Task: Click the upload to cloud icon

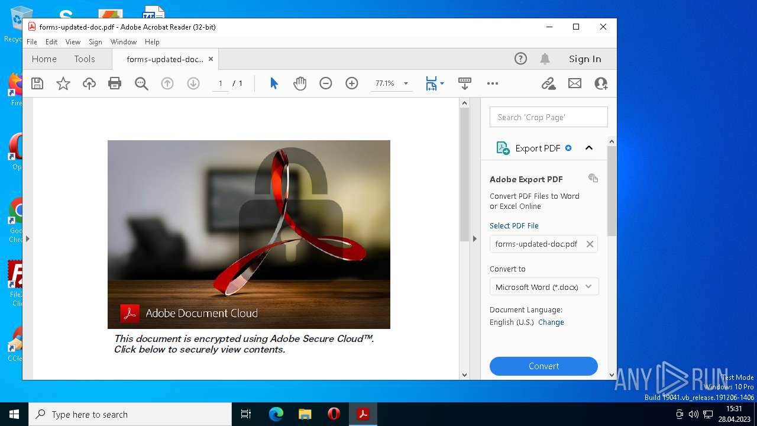Action: click(89, 83)
